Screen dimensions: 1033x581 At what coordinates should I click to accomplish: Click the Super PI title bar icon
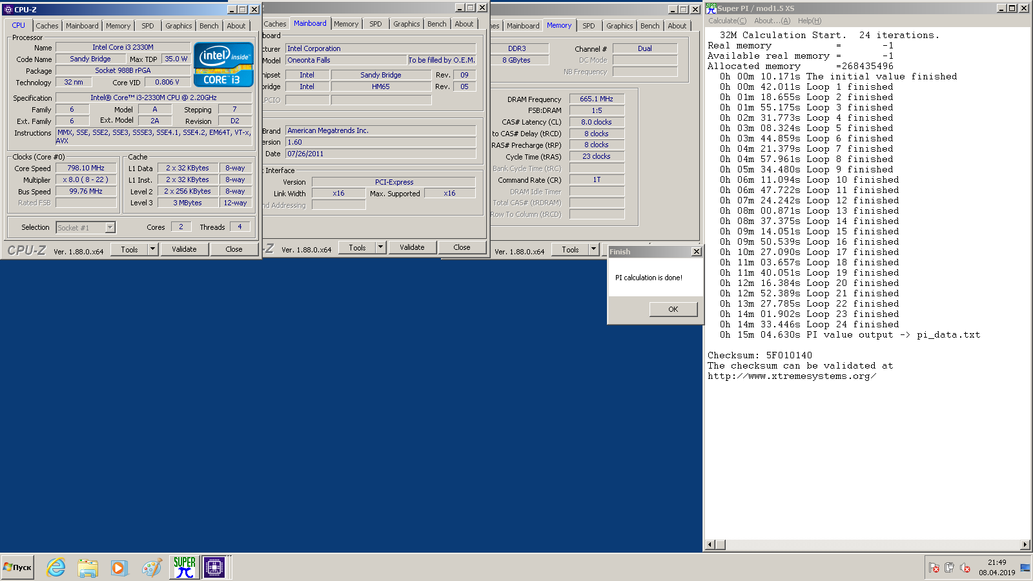point(711,8)
